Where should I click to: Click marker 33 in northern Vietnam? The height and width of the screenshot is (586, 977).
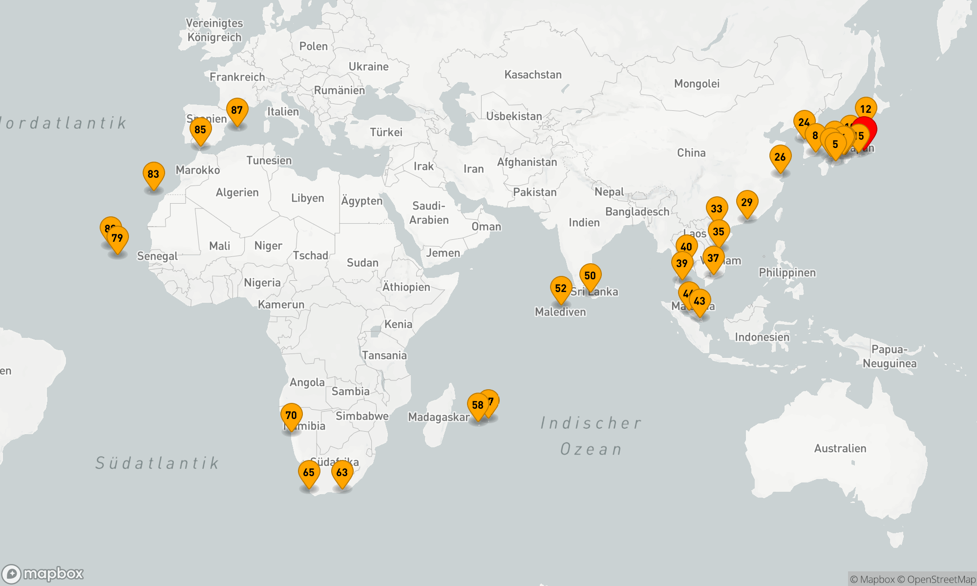pos(717,209)
